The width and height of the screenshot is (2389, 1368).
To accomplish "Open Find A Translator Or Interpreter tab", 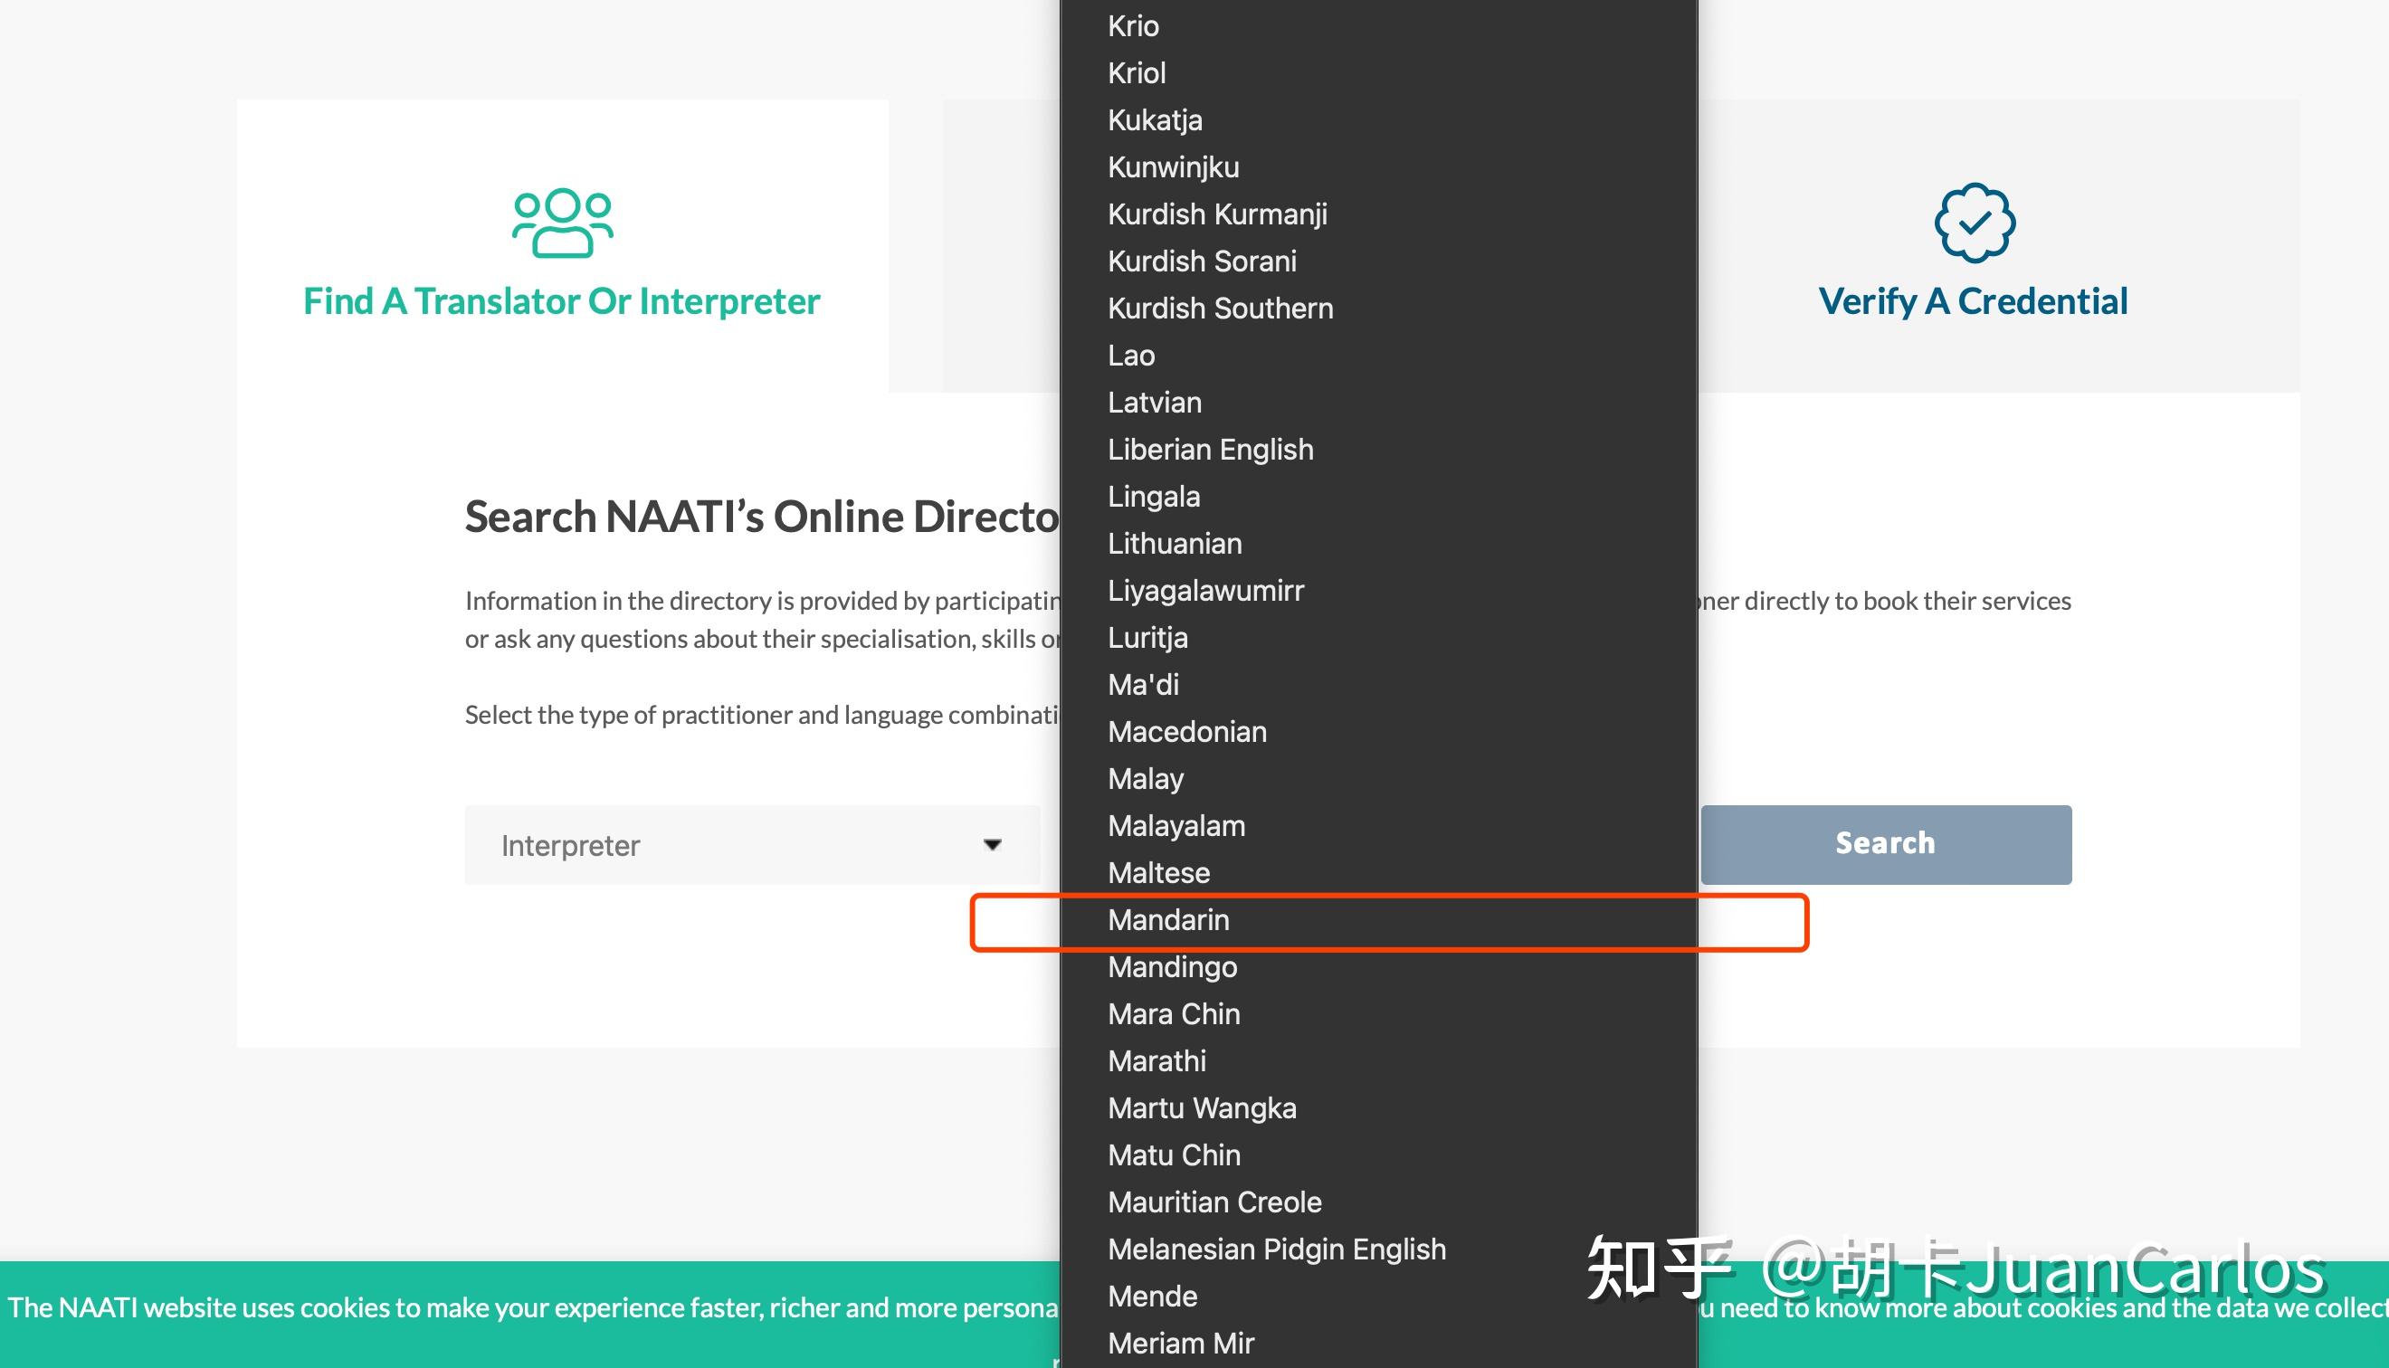I will pyautogui.click(x=562, y=301).
